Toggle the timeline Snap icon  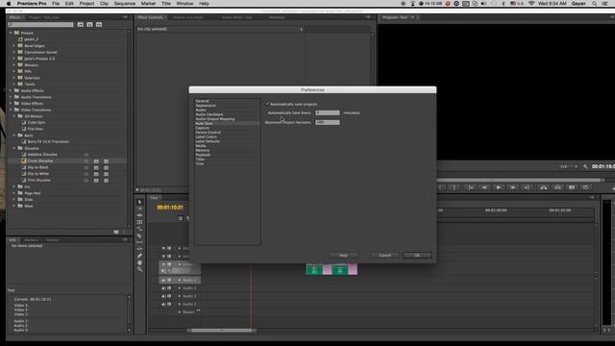[181, 218]
